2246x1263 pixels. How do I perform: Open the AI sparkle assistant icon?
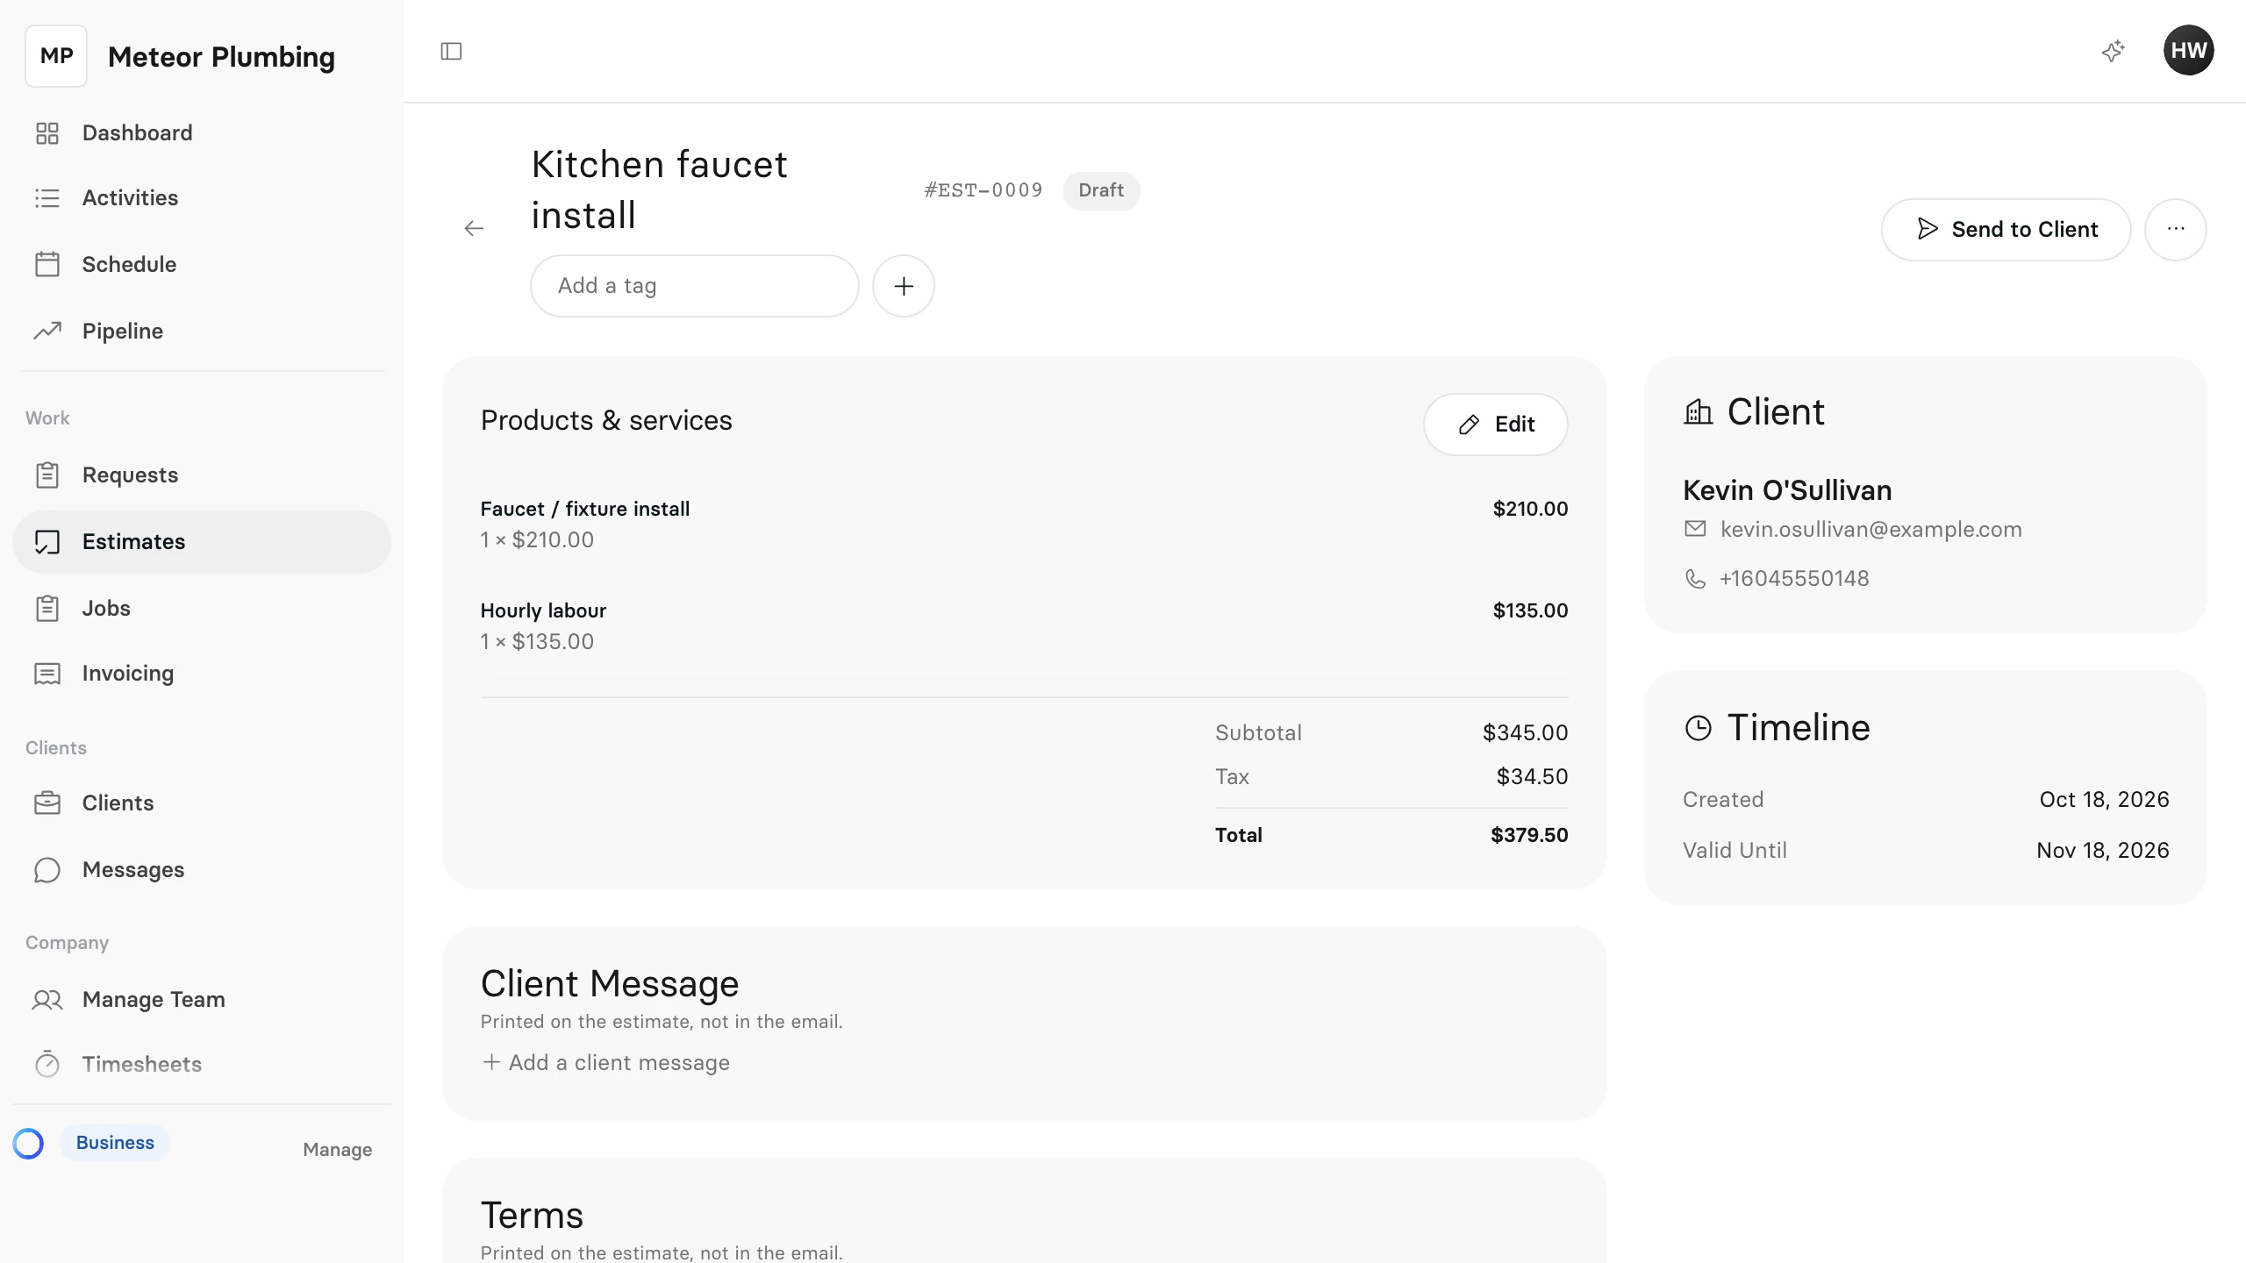click(x=2113, y=51)
